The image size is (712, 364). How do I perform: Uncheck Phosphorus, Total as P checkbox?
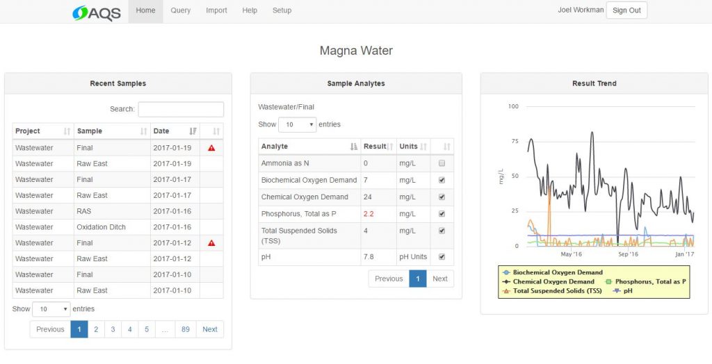(x=442, y=214)
